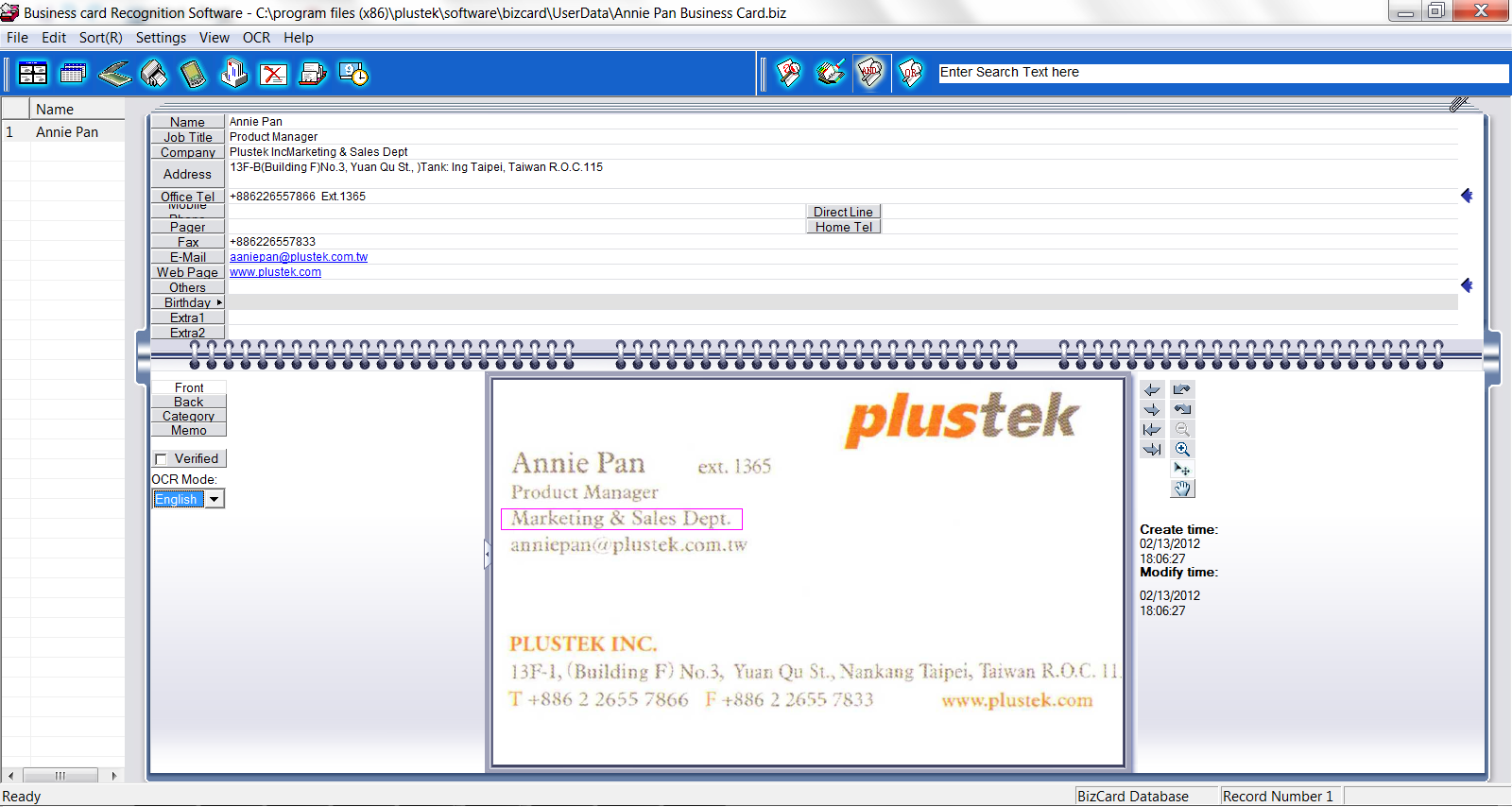This screenshot has width=1512, height=807.
Task: Select the hand pan tool
Action: pyautogui.click(x=1182, y=489)
